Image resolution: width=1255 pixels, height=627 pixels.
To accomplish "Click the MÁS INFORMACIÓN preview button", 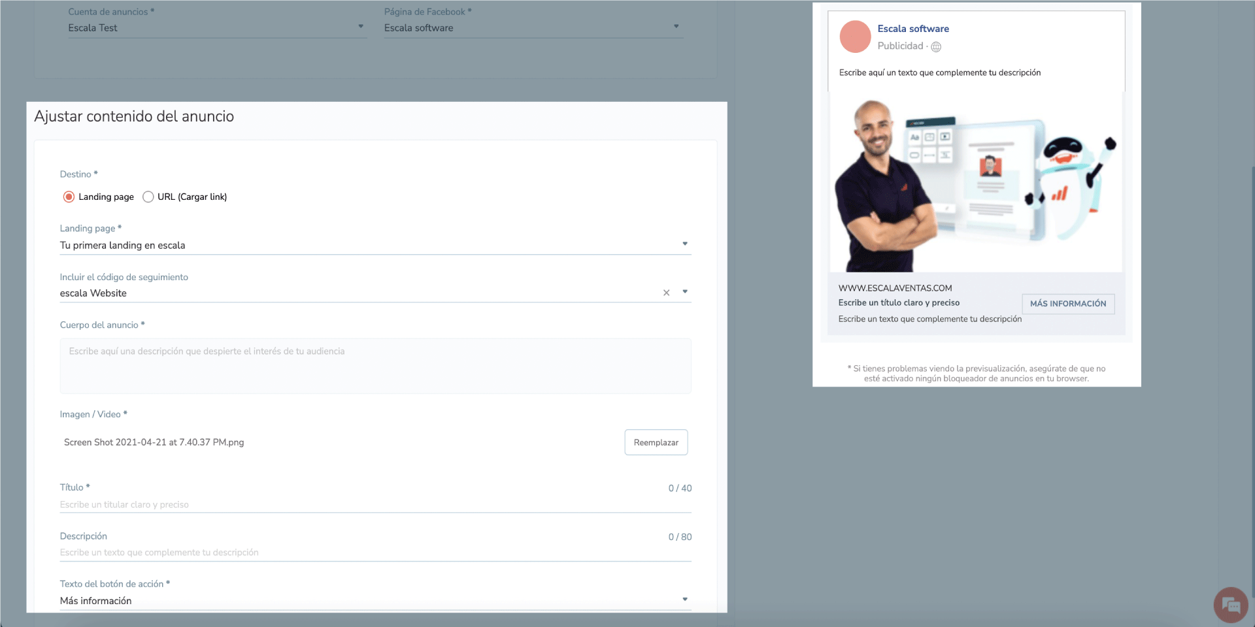I will pyautogui.click(x=1067, y=304).
